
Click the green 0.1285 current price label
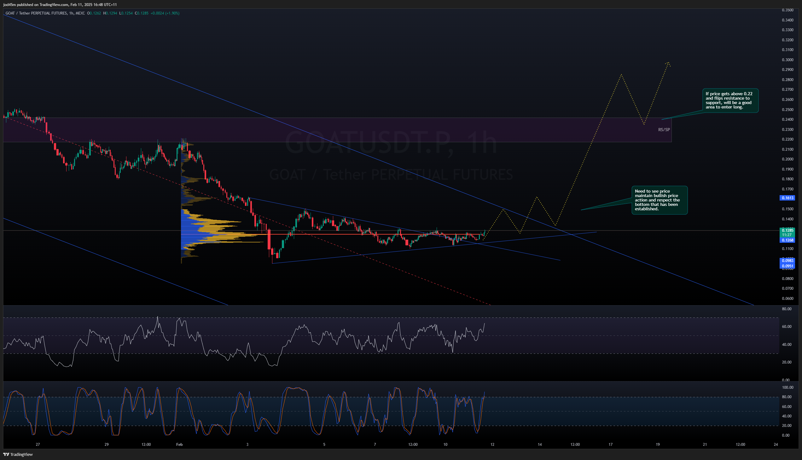click(787, 230)
